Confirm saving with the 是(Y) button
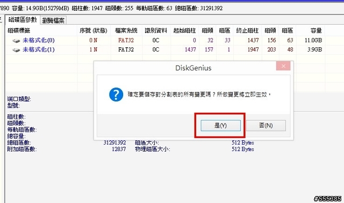The width and height of the screenshot is (344, 203). (x=220, y=125)
